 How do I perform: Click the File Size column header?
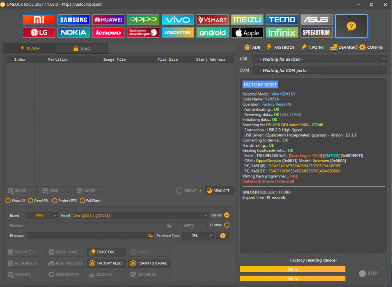[168, 59]
